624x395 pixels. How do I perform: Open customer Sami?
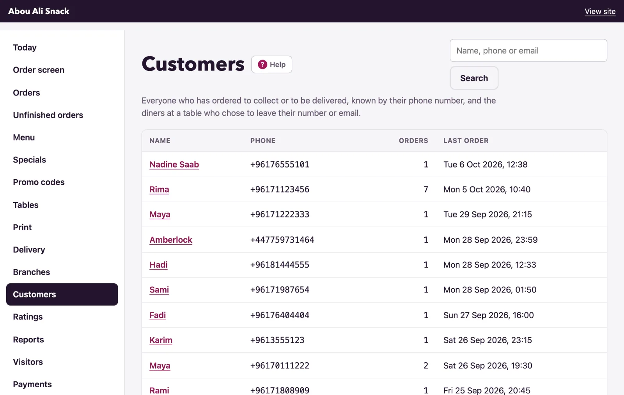[159, 290]
